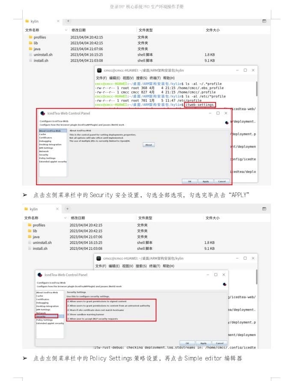Select Certificates in sidebar of the About control panel
This screenshot has height=381, width=288.
click(x=45, y=138)
